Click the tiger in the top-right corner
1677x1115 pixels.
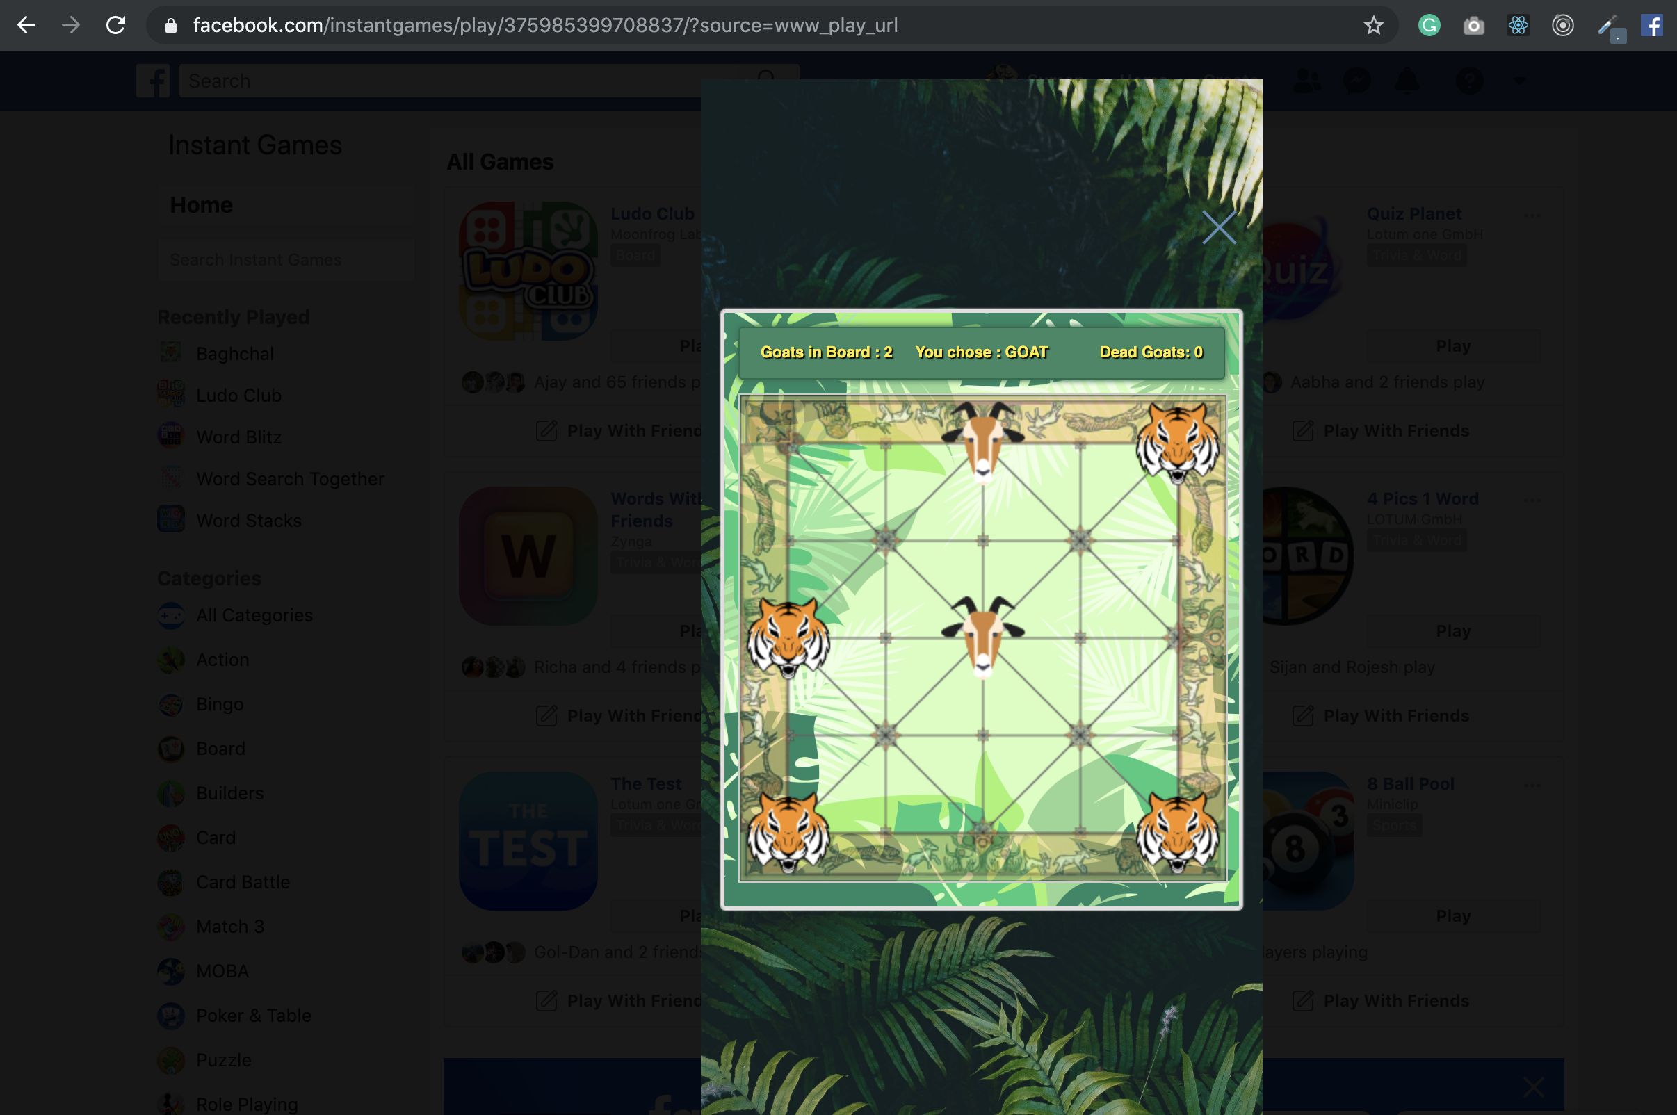tap(1177, 442)
